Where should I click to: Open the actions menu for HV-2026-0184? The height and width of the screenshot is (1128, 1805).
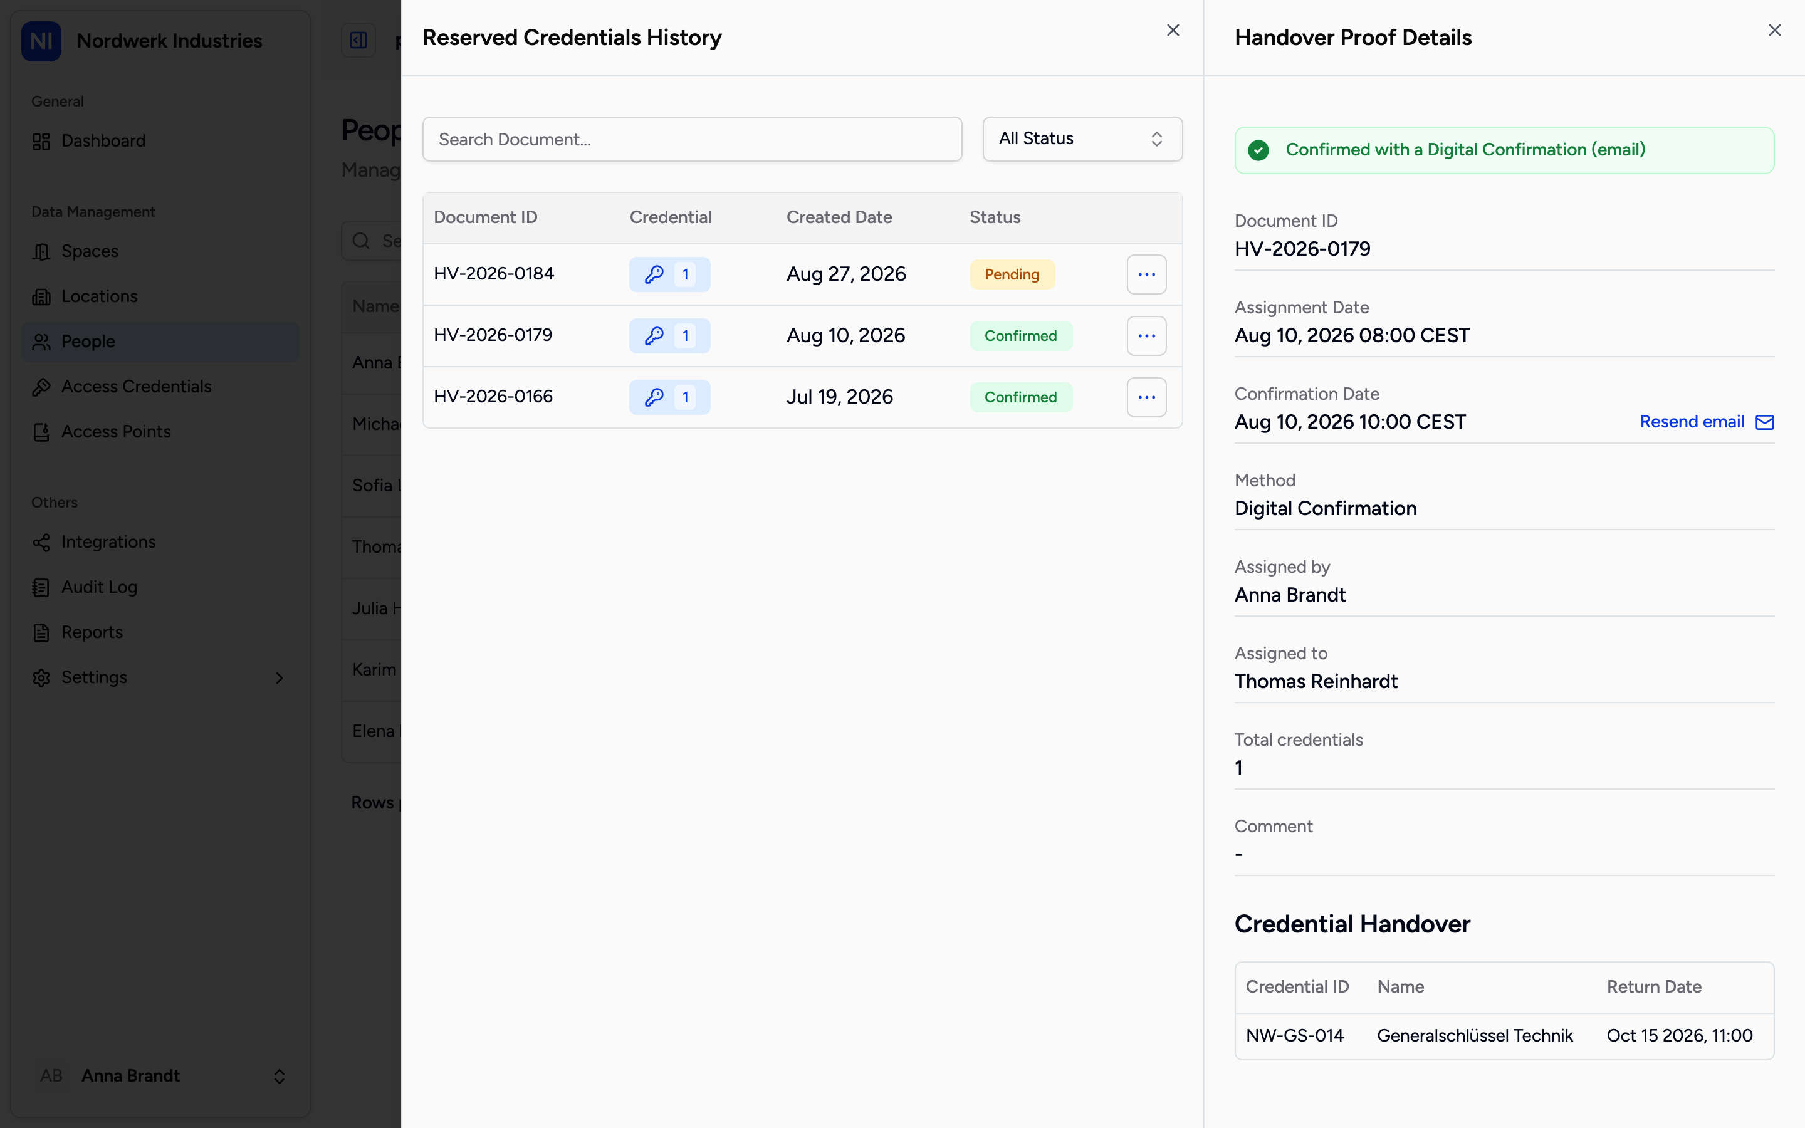tap(1146, 274)
